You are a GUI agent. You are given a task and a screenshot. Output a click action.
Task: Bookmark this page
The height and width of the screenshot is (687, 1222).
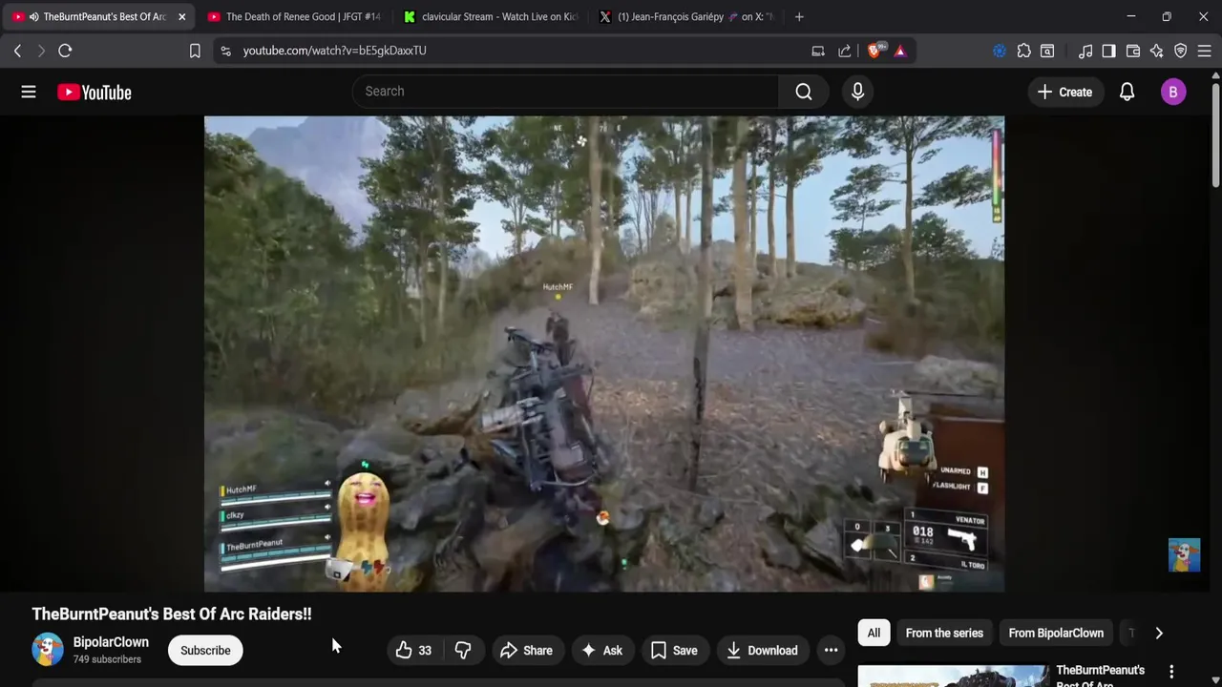pos(195,51)
